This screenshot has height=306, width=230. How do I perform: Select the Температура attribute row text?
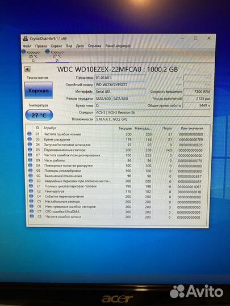[x=55, y=192]
